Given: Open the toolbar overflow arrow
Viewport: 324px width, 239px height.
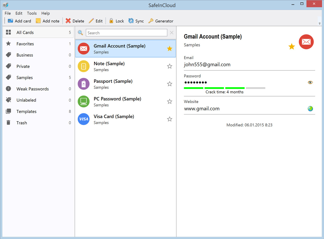Looking at the screenshot, I should click(320, 23).
